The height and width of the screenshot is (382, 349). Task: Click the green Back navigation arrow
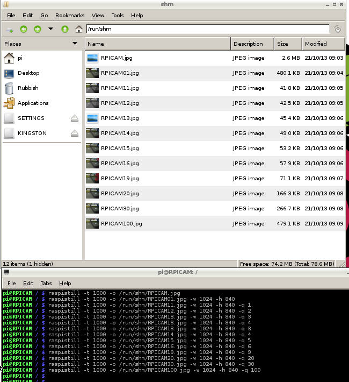(24, 29)
